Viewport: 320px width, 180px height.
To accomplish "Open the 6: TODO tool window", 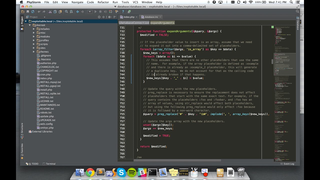I will 32,164.
